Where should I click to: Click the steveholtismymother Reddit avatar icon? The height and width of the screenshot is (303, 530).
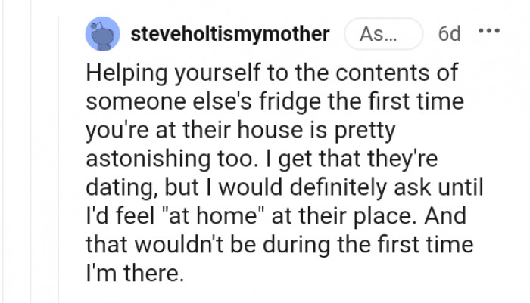click(101, 33)
